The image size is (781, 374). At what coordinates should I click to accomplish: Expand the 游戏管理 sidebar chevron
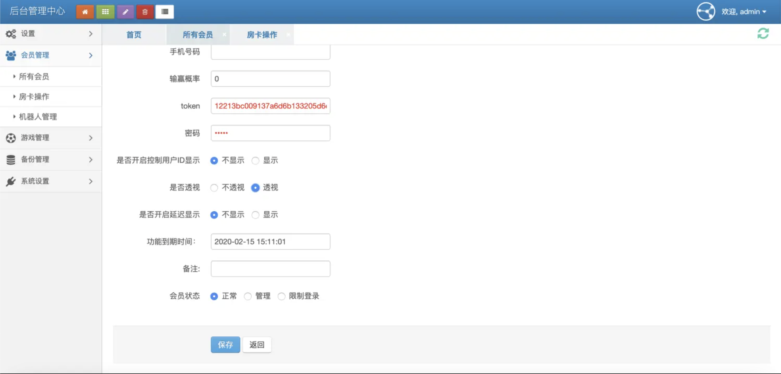click(91, 138)
